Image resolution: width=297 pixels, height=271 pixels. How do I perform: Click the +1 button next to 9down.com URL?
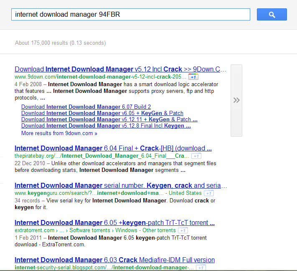coord(193,77)
